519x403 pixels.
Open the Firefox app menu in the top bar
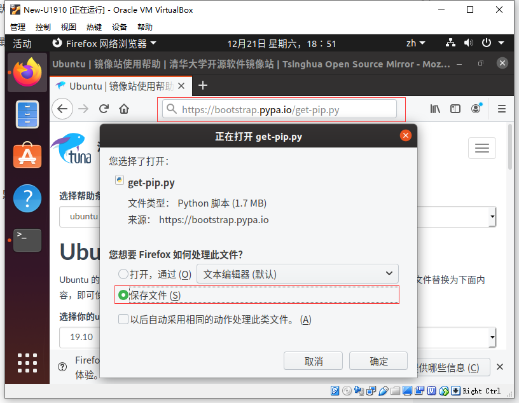click(x=104, y=43)
